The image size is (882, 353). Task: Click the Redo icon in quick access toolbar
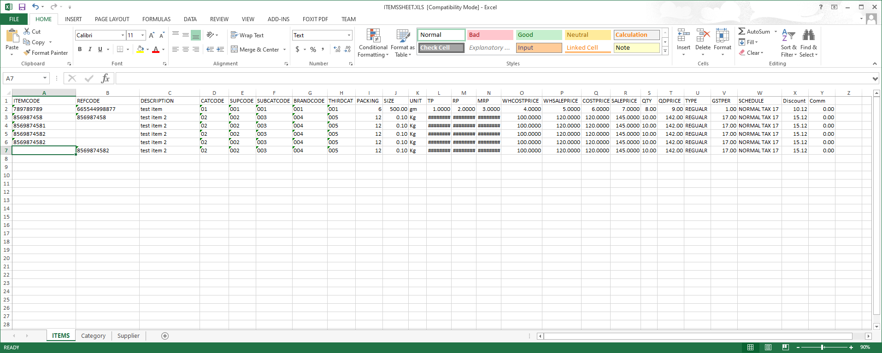53,7
